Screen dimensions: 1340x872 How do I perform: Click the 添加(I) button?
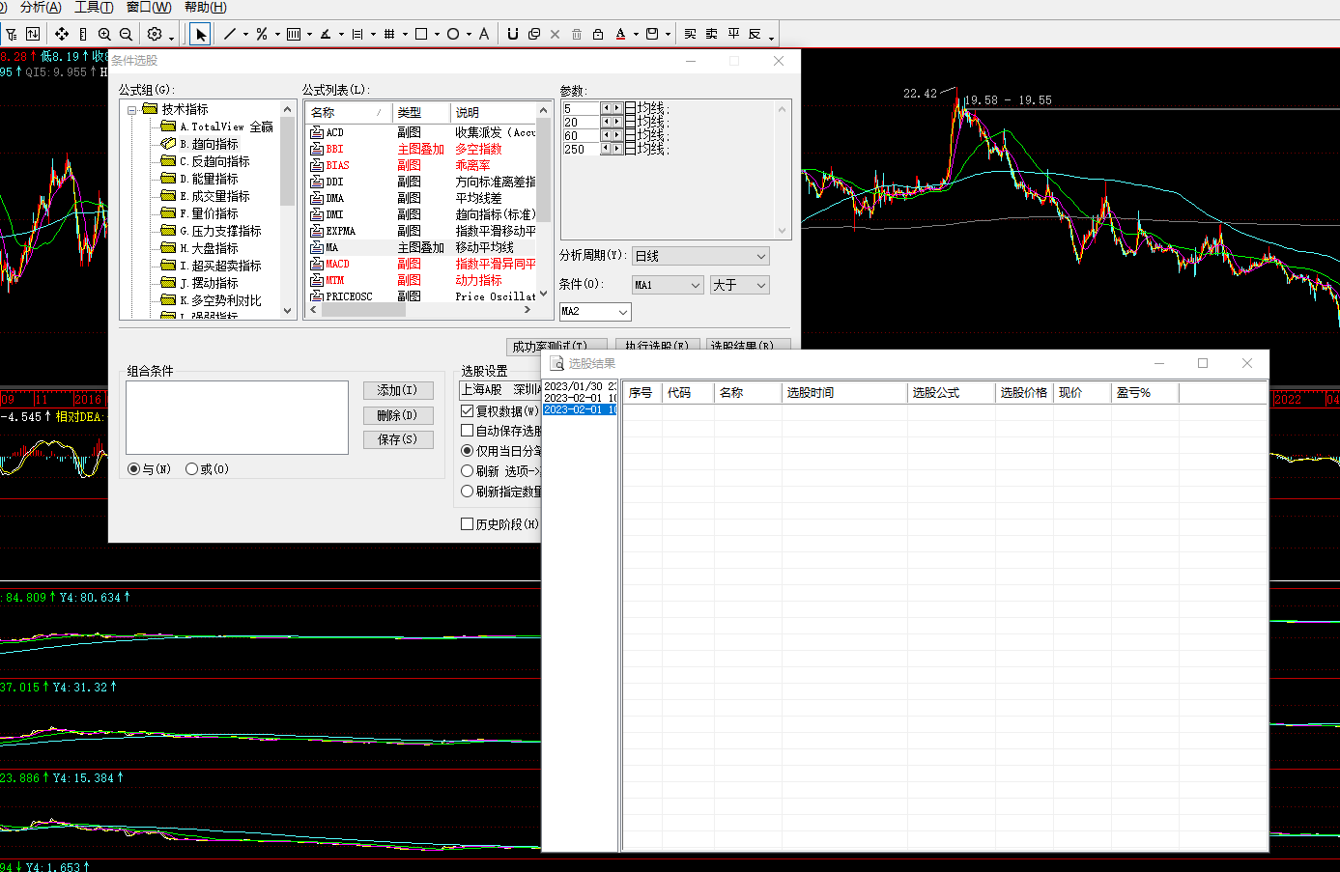pos(398,390)
